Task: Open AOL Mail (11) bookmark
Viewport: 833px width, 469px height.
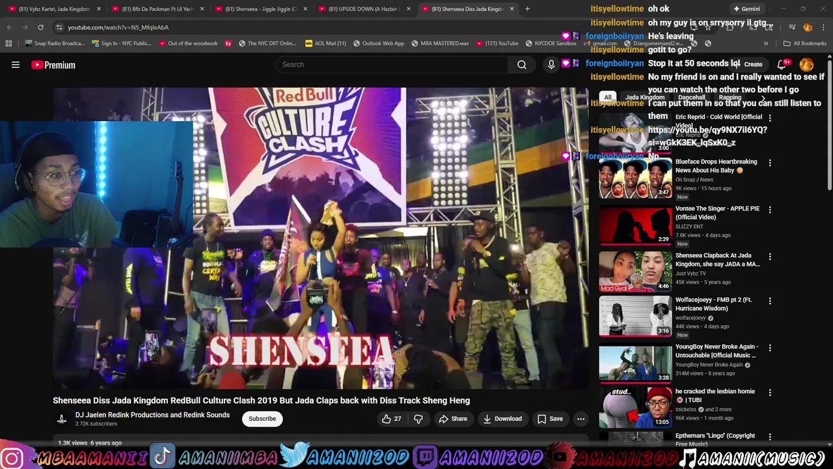Action: [x=326, y=43]
